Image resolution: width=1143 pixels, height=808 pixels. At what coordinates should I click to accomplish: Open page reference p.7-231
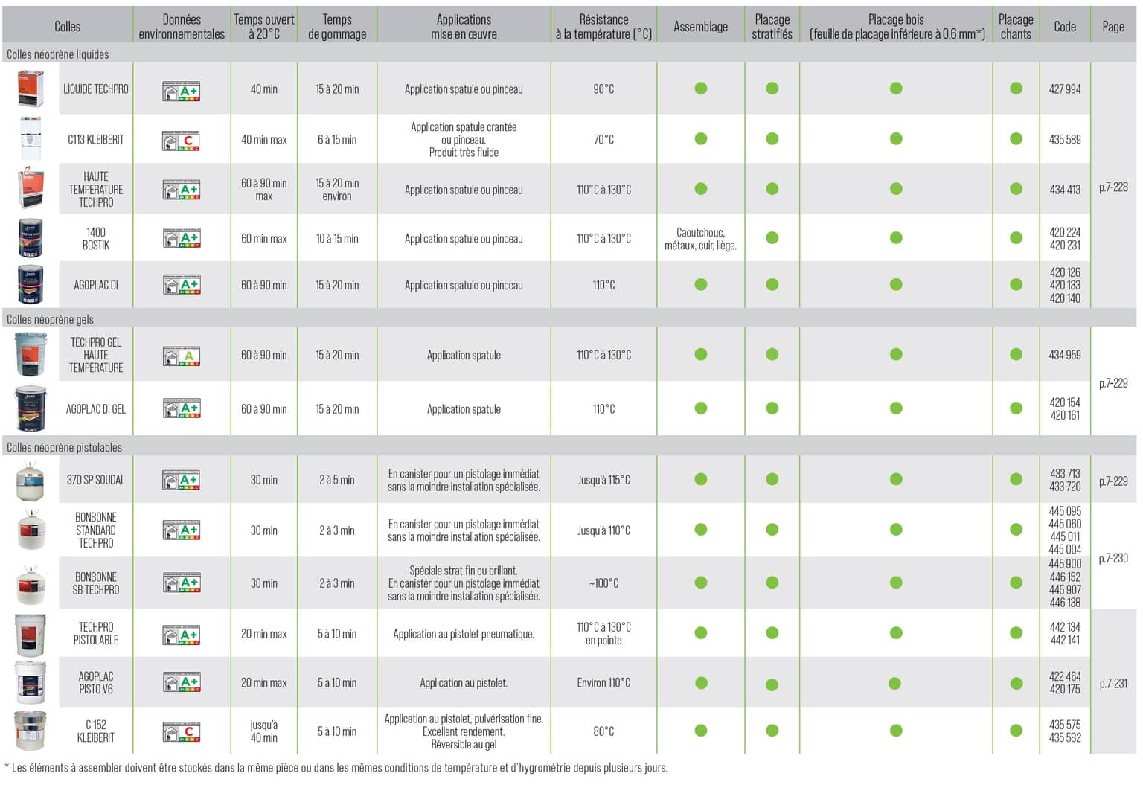click(x=1113, y=683)
